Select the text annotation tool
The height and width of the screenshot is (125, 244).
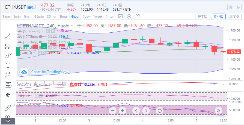click(8, 65)
